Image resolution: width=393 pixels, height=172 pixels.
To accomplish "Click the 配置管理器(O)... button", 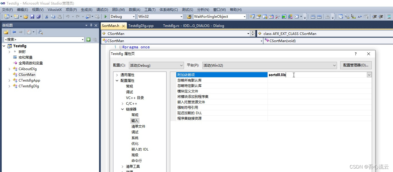I will pyautogui.click(x=356, y=65).
